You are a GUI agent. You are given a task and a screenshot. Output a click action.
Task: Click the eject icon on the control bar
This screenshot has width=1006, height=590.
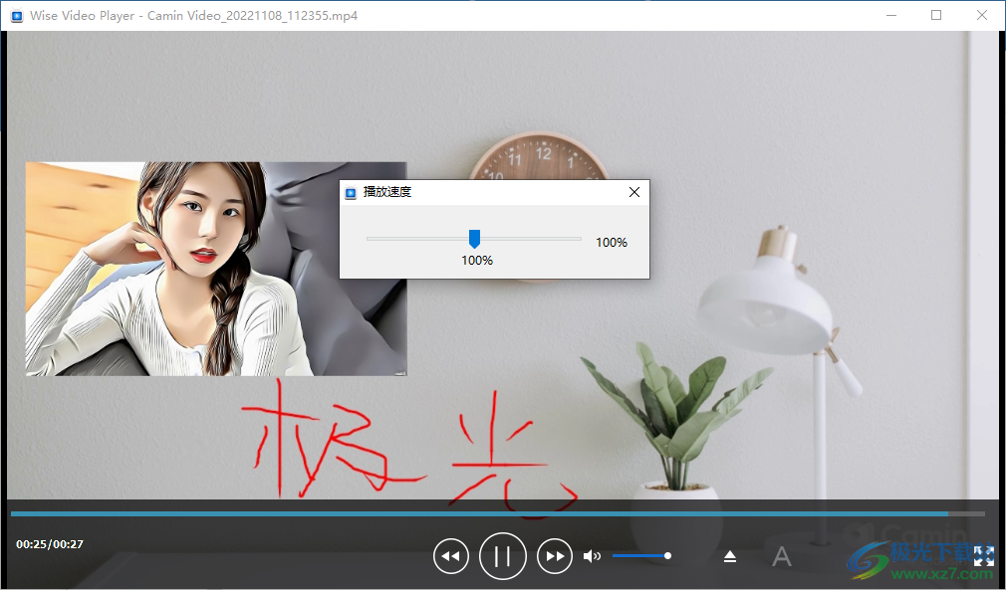(x=730, y=556)
